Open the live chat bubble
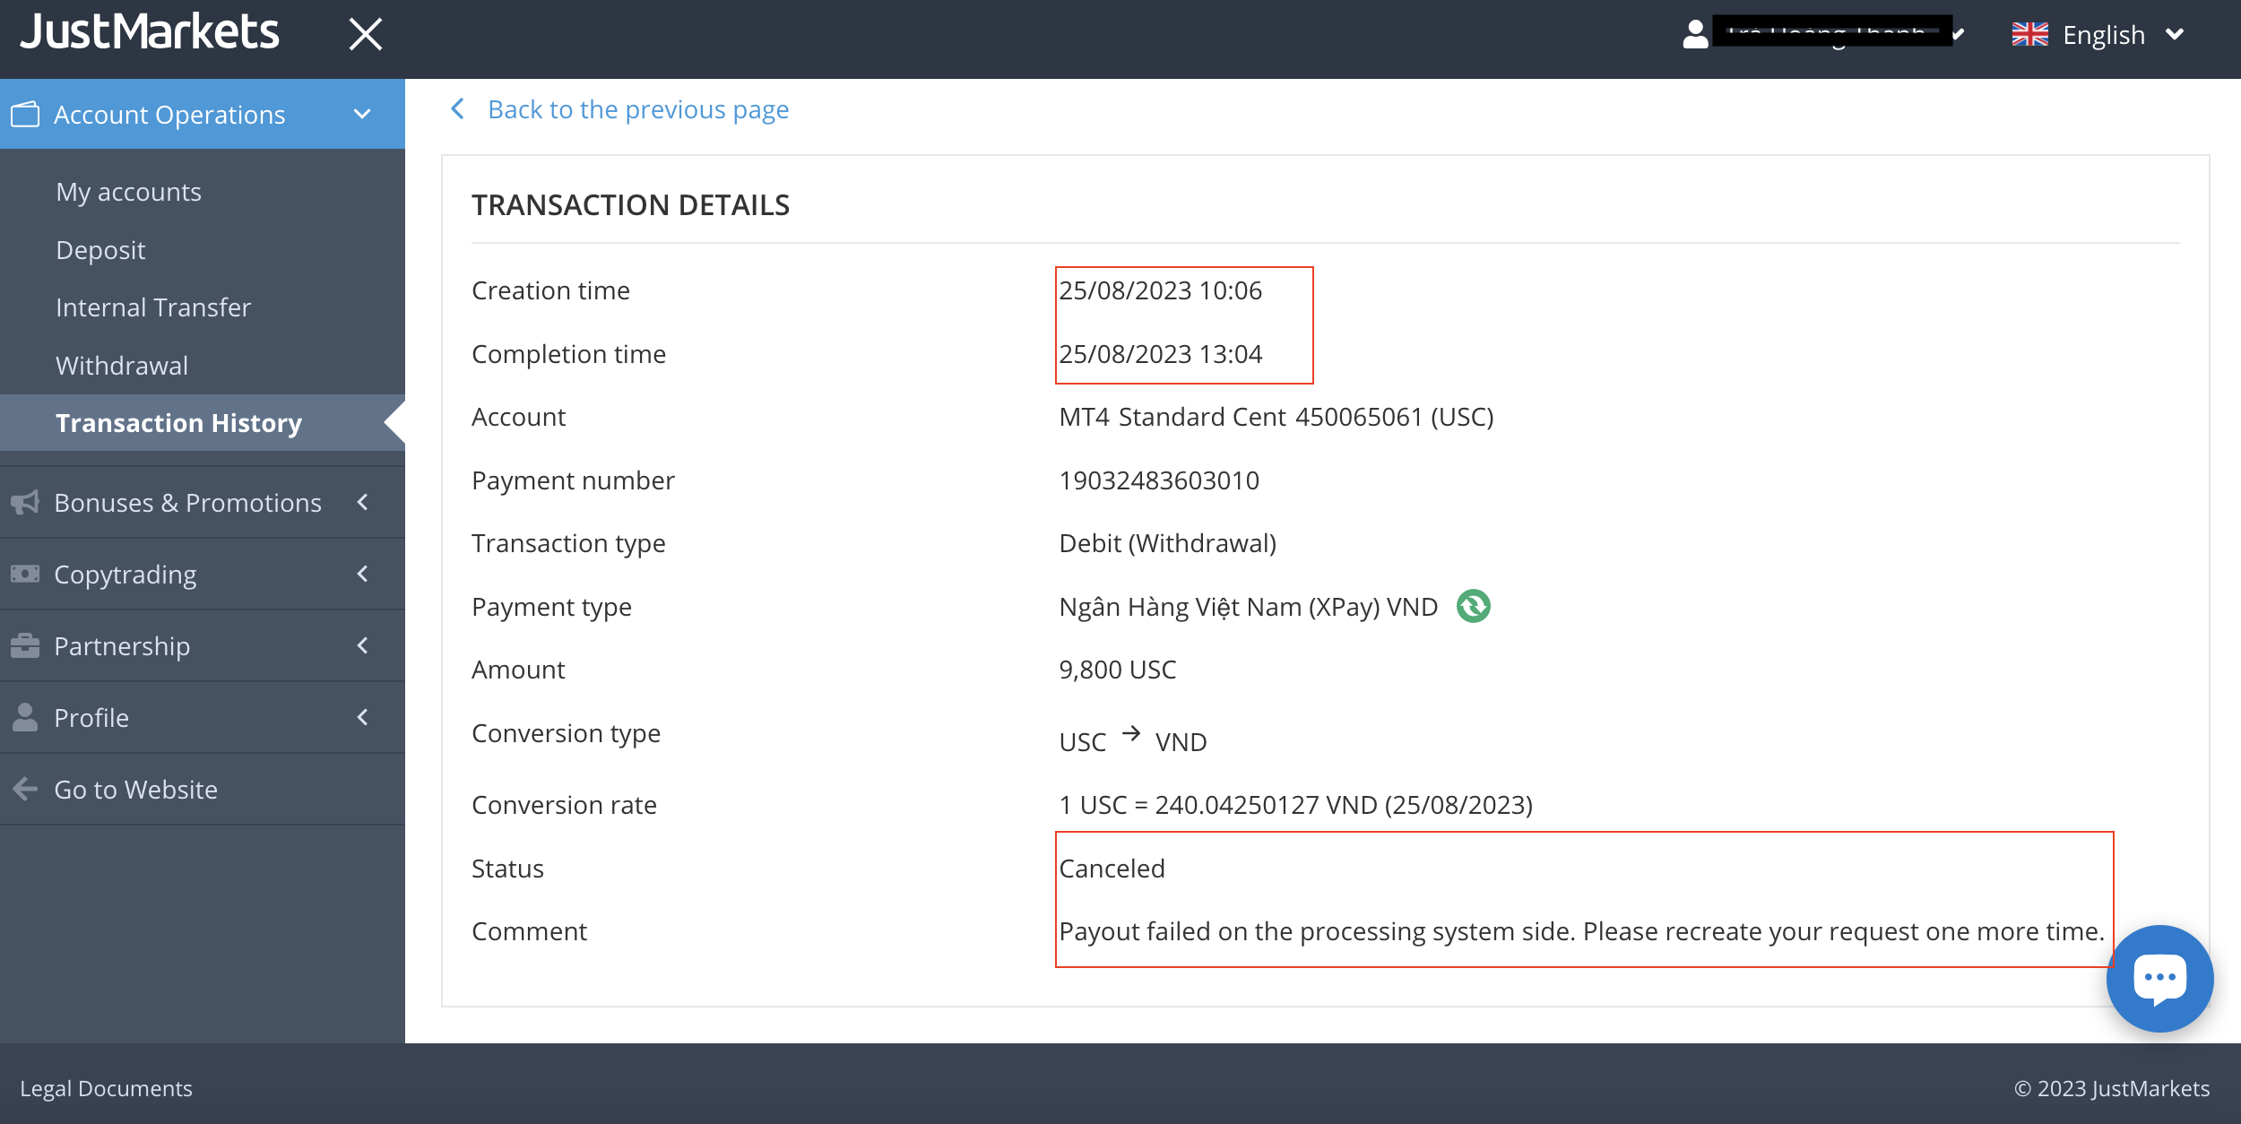This screenshot has height=1124, width=2241. (2159, 978)
